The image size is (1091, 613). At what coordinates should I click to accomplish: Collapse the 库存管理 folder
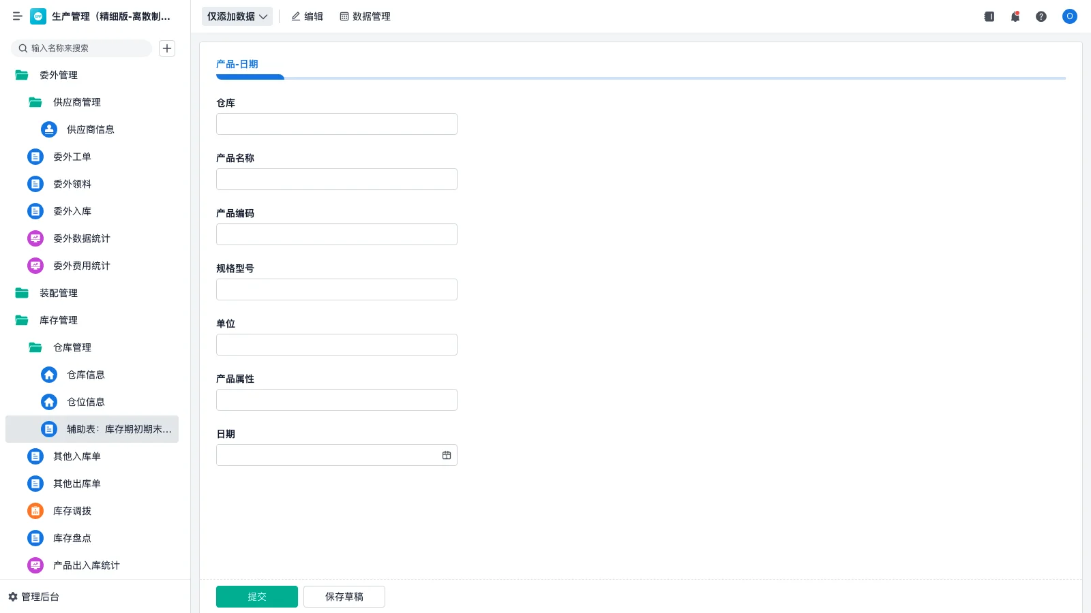click(22, 320)
